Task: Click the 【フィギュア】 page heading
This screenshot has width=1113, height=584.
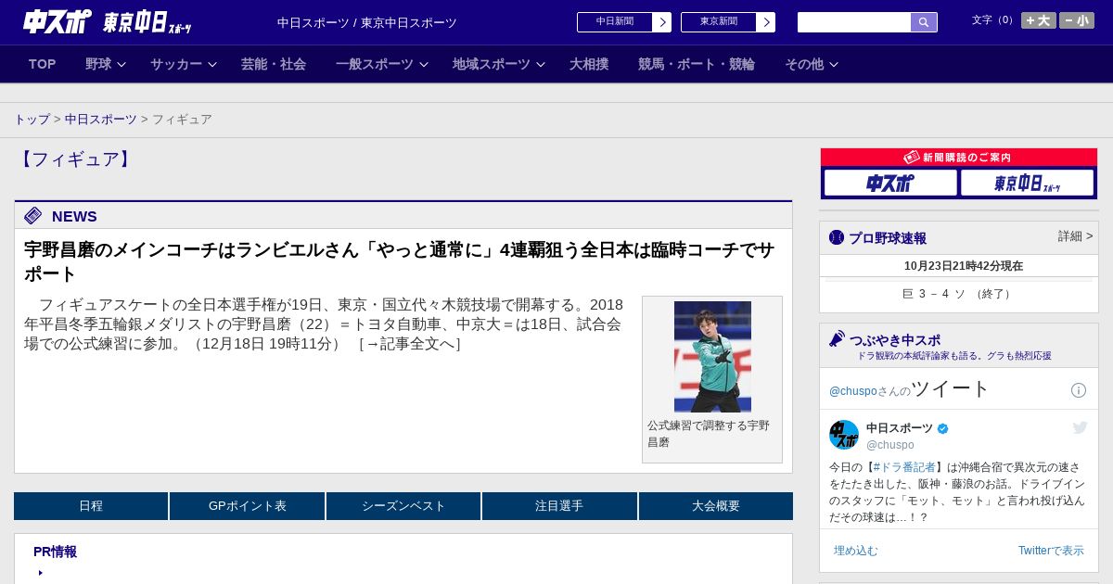Action: pyautogui.click(x=76, y=159)
